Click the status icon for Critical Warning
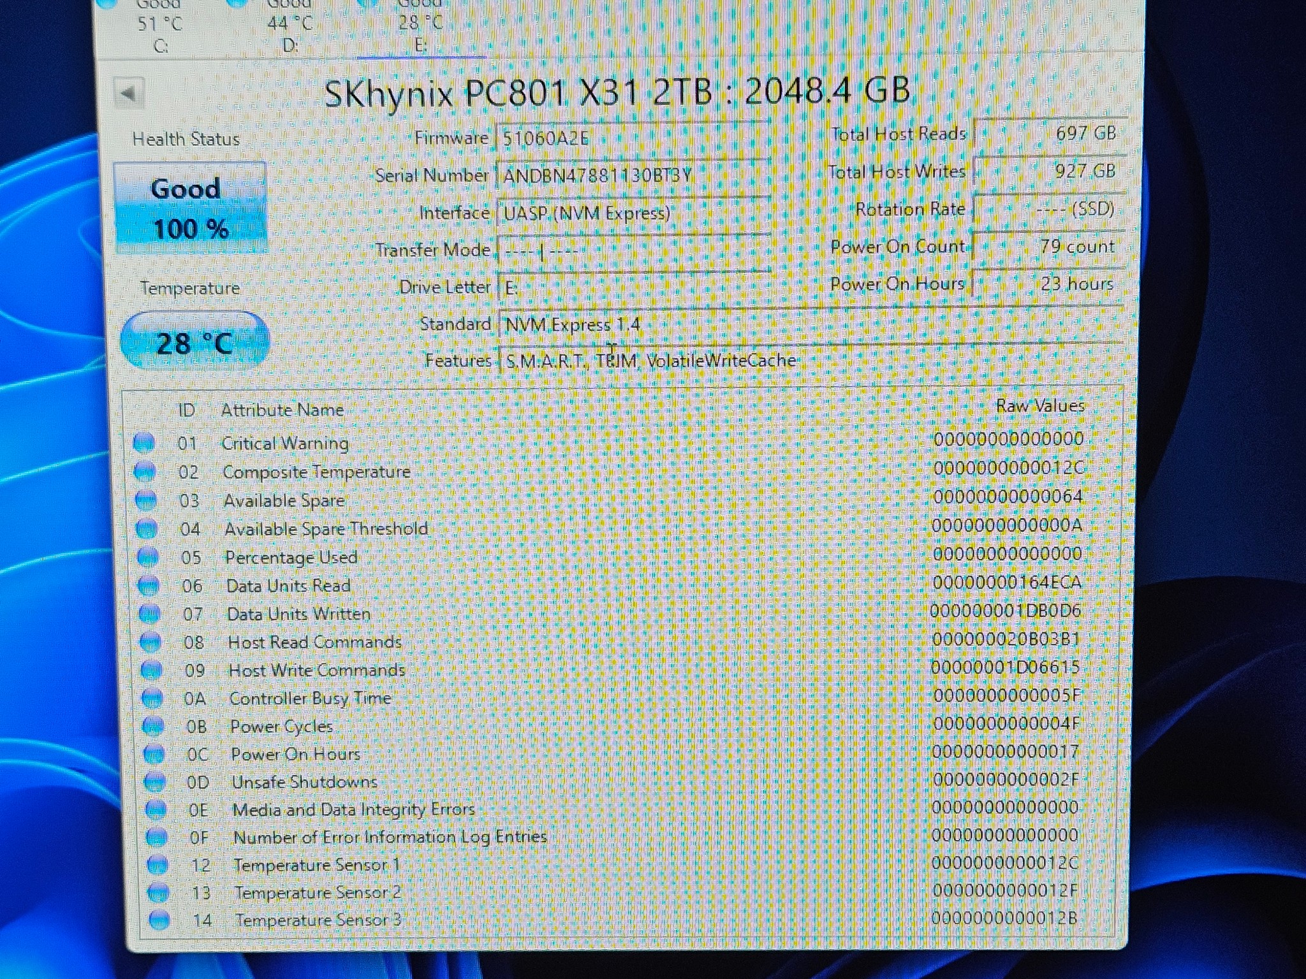 click(x=144, y=442)
